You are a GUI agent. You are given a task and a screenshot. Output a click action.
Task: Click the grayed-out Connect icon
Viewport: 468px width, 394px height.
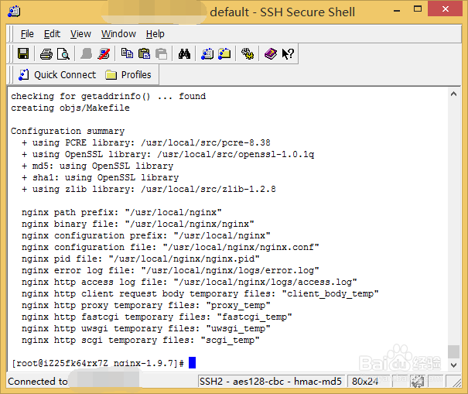click(87, 53)
